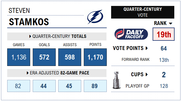Image resolution: width=181 pixels, height=101 pixels.
Task: Click the 19th rank box
Action: [x=163, y=34]
